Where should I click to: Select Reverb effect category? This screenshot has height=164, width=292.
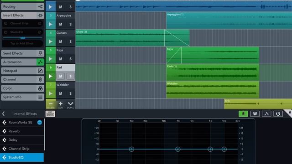[22, 131]
